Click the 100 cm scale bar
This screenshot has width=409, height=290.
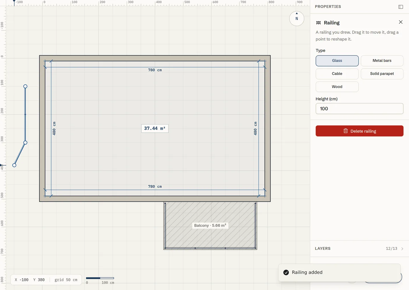[100, 280]
